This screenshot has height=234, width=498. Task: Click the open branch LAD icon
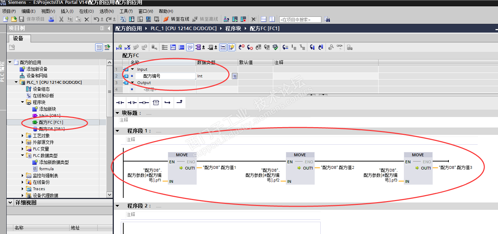pos(168,103)
